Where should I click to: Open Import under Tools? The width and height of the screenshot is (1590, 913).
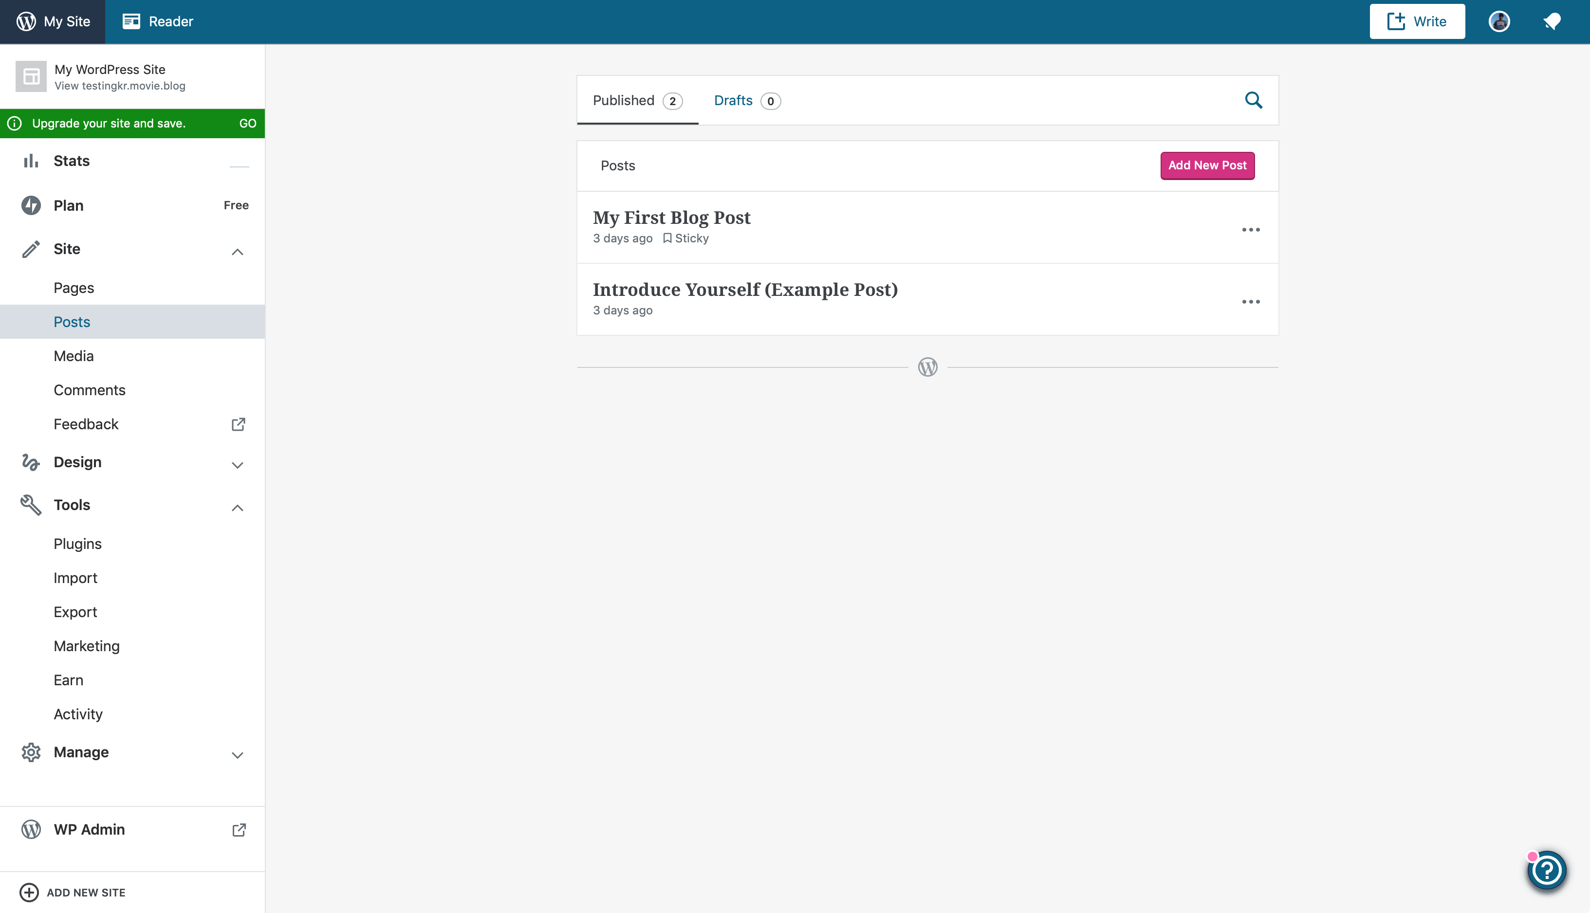pos(132,578)
